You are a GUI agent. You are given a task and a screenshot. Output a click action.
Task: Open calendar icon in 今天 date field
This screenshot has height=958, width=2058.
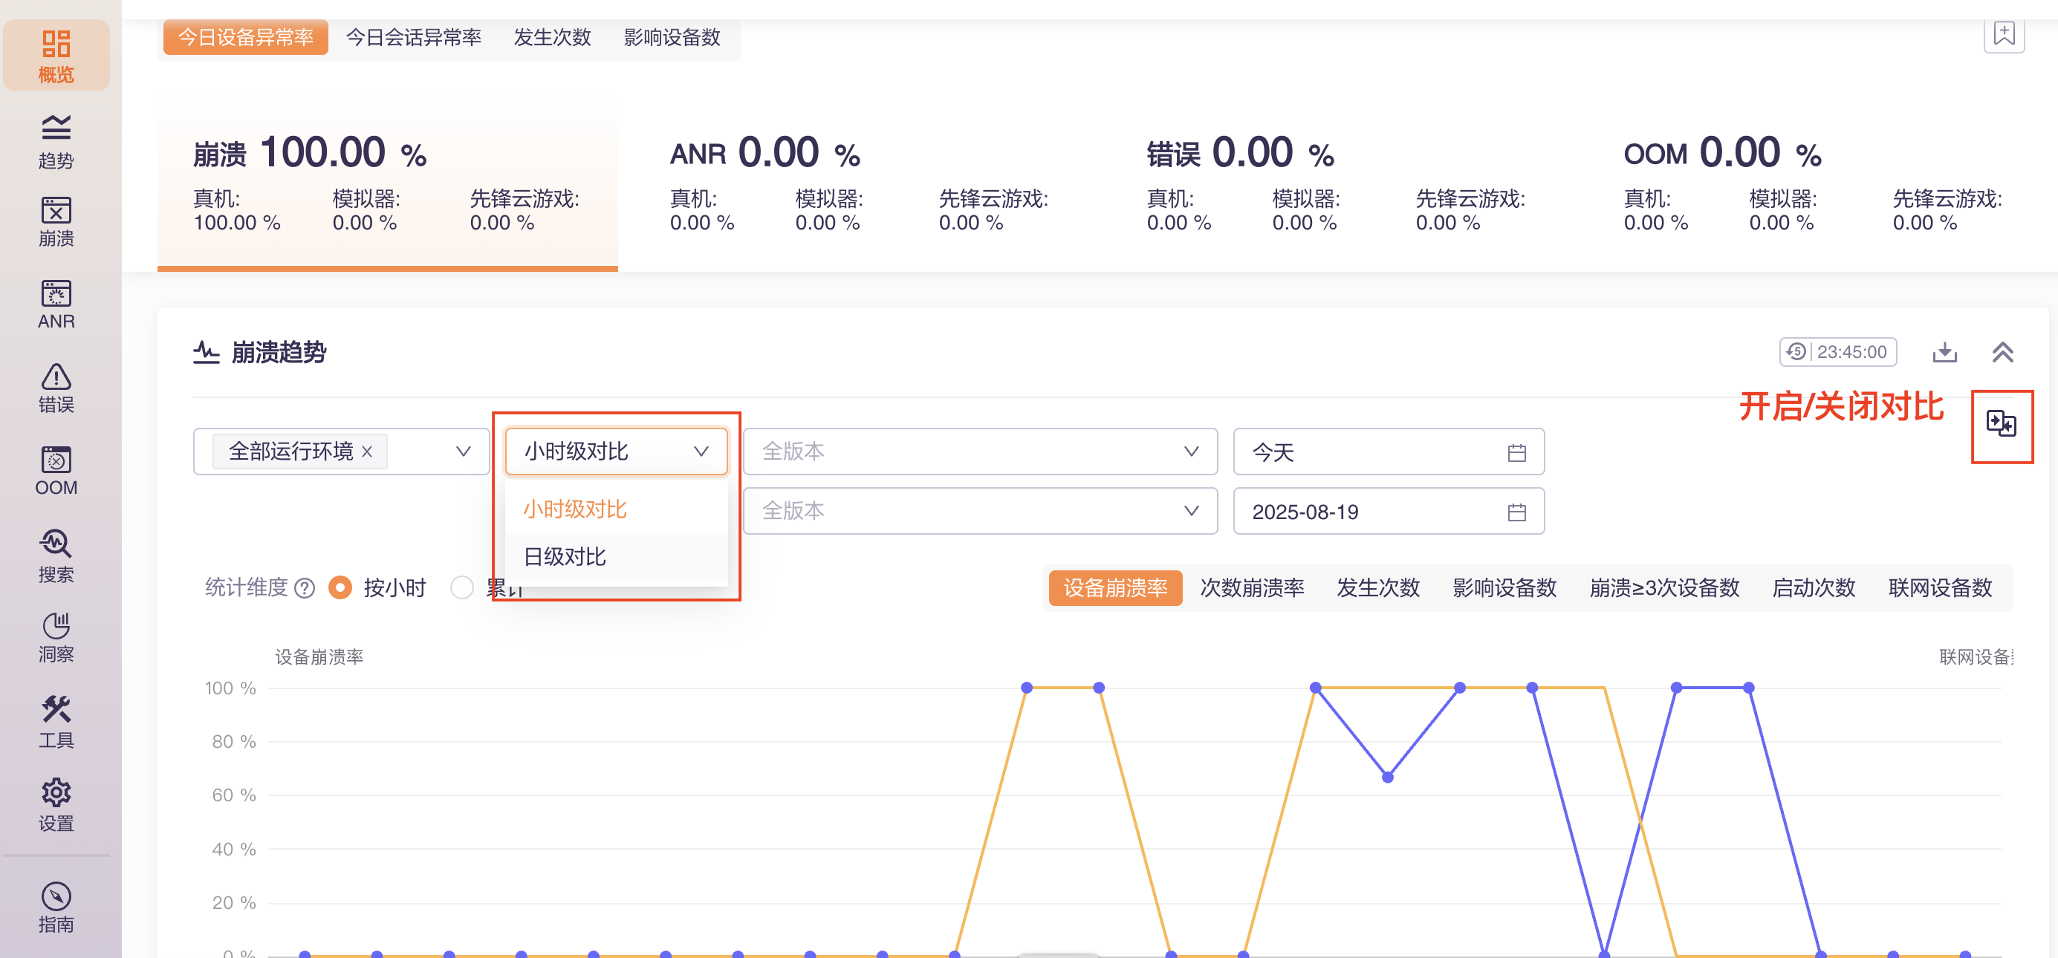pos(1516,453)
